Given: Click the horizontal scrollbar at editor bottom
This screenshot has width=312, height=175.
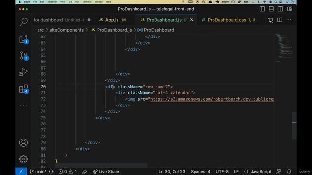Looking at the screenshot, I should [101, 165].
